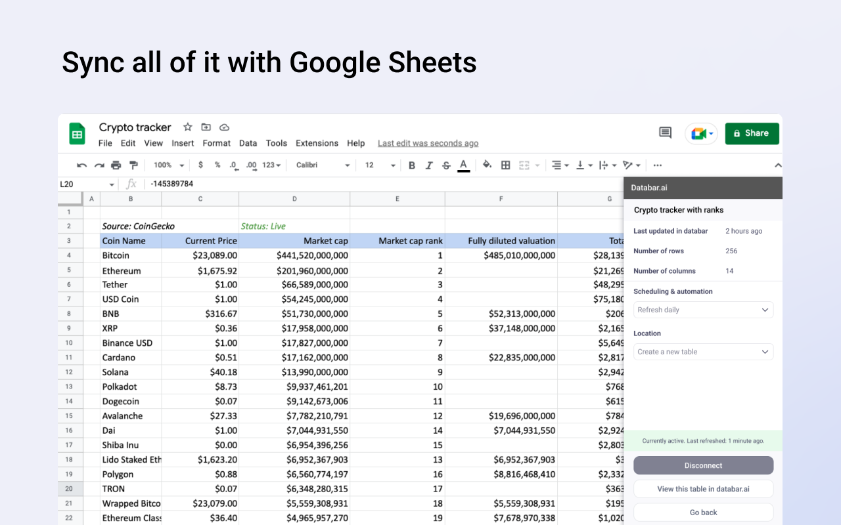841x525 pixels.
Task: Open the More toolbar options (three dots)
Action: tap(658, 165)
